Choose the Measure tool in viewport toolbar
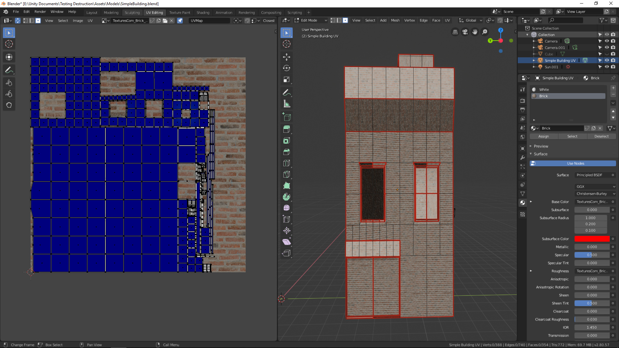The width and height of the screenshot is (619, 348). (286, 104)
